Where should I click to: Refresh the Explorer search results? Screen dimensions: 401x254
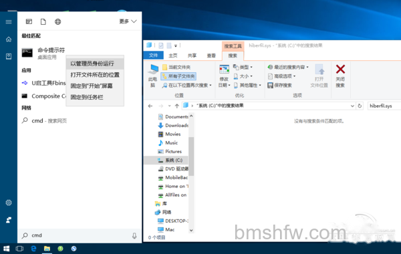(360, 106)
